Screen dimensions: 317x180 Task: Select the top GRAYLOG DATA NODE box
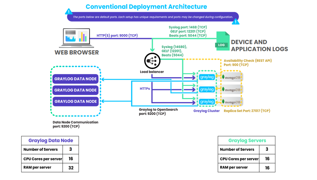point(75,79)
